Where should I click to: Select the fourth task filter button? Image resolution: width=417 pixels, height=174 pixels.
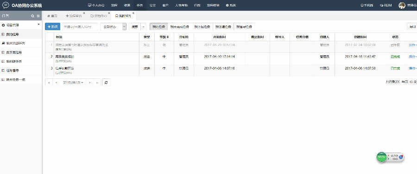pyautogui.click(x=223, y=26)
